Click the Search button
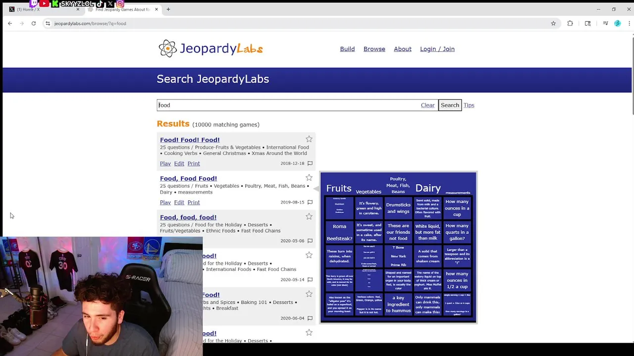634x356 pixels. [450, 105]
